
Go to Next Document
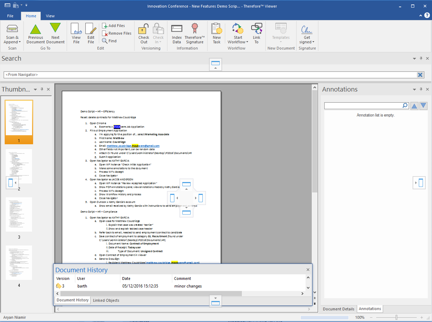click(55, 34)
